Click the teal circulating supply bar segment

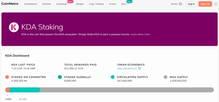point(25,90)
